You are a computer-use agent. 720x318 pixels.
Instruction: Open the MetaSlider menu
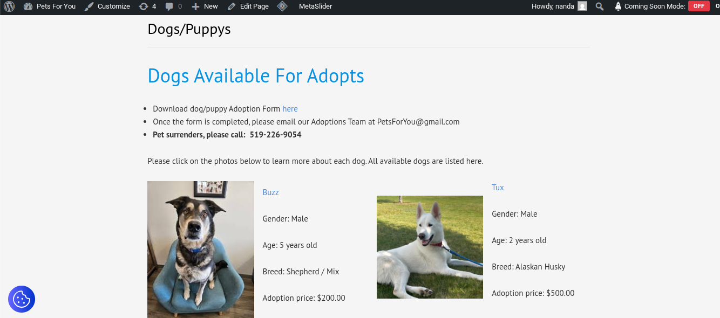pyautogui.click(x=315, y=6)
